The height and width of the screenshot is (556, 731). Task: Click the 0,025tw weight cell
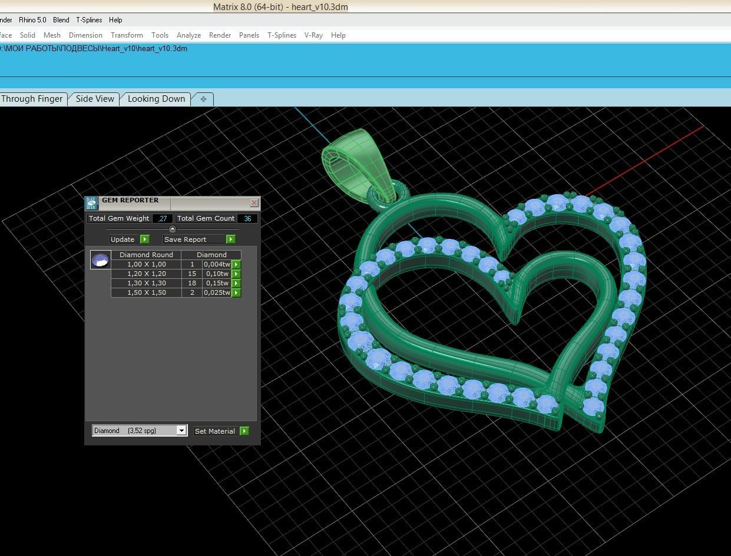pos(217,292)
